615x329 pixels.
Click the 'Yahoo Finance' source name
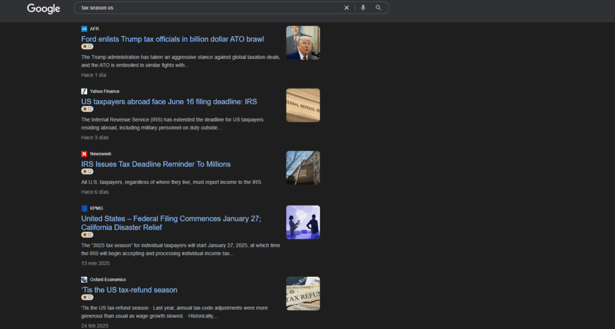105,92
